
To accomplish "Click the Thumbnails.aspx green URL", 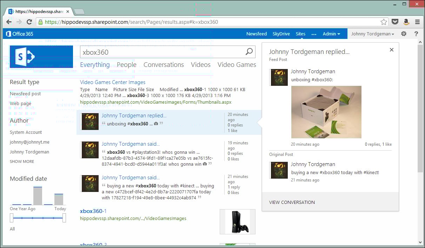I will pos(156,102).
